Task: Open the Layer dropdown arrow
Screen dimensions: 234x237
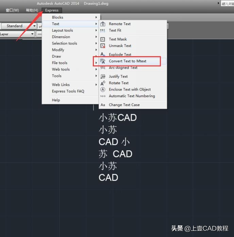Action: pos(32,34)
